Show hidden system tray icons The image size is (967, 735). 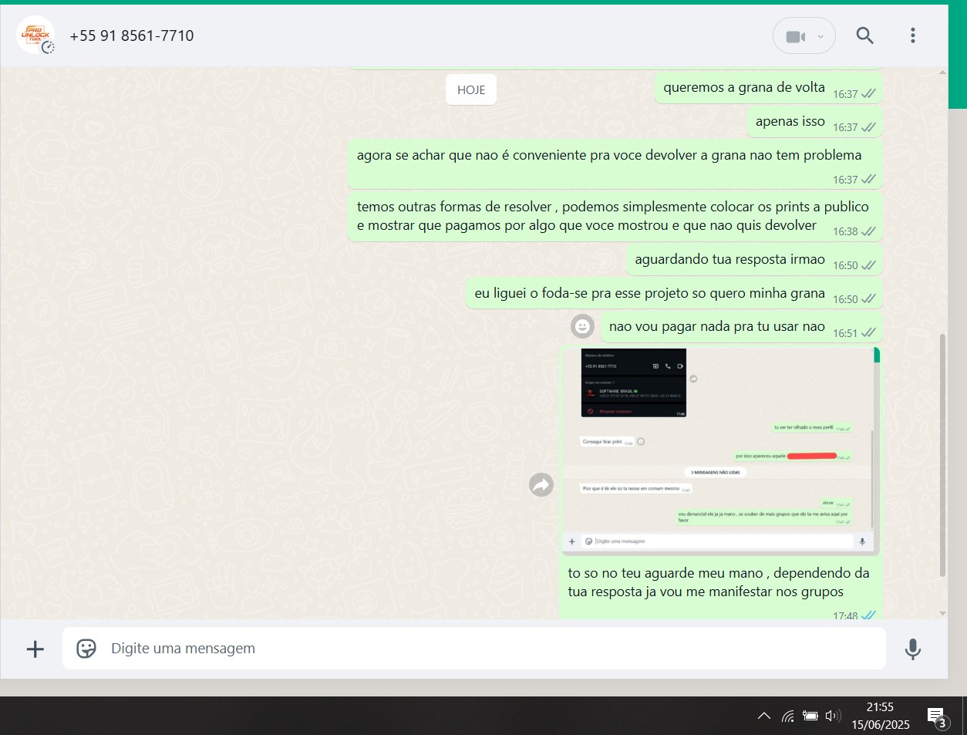(x=763, y=716)
